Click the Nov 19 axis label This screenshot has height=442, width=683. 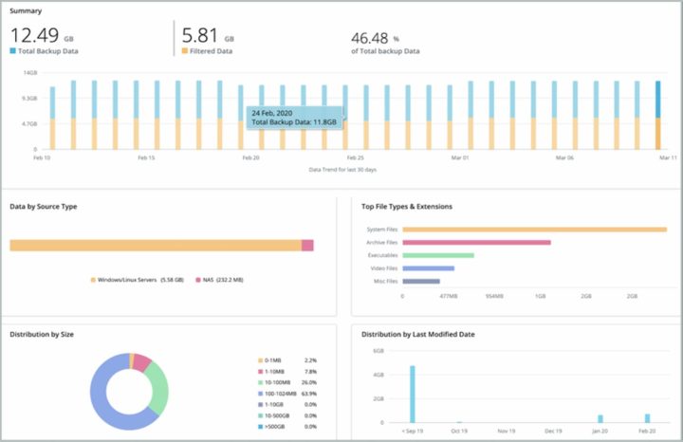(507, 432)
